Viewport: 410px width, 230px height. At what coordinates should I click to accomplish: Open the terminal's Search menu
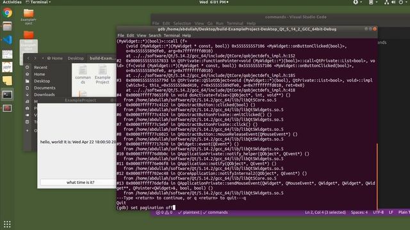(155, 36)
